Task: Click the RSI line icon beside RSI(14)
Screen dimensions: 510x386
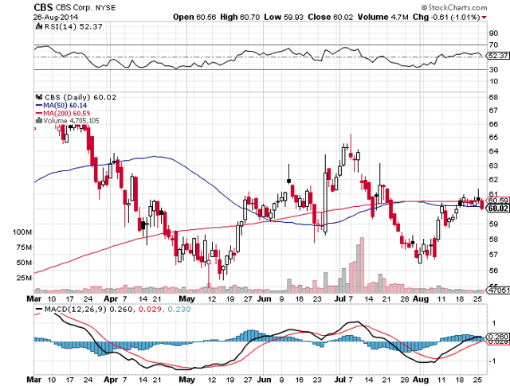Action: click(39, 26)
